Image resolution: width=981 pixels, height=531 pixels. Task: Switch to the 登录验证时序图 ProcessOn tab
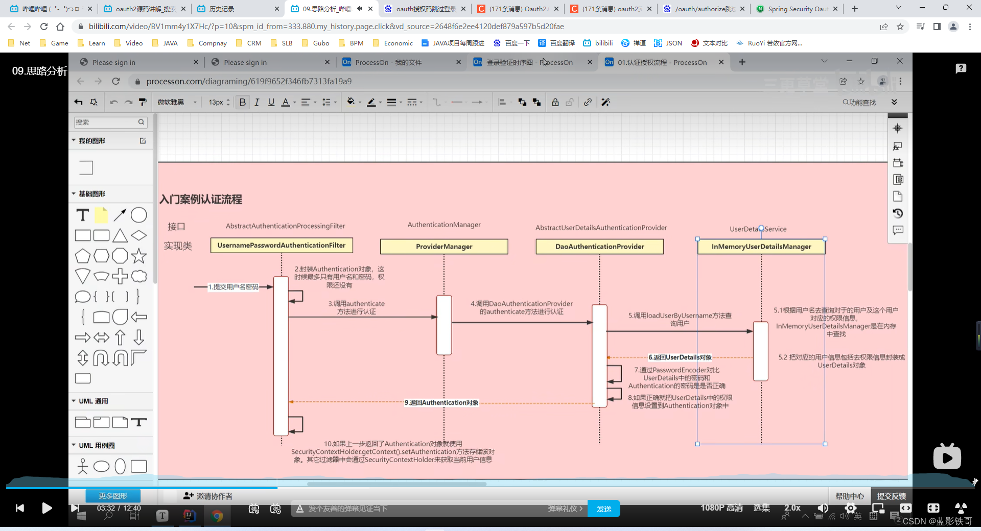(533, 62)
